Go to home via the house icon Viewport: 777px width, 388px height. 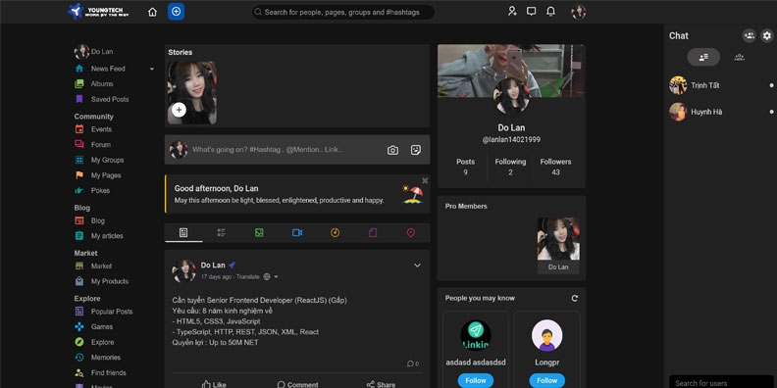(152, 12)
